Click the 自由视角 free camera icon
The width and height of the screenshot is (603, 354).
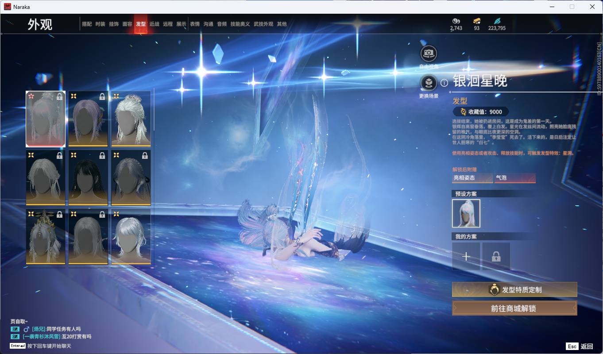pos(428,54)
